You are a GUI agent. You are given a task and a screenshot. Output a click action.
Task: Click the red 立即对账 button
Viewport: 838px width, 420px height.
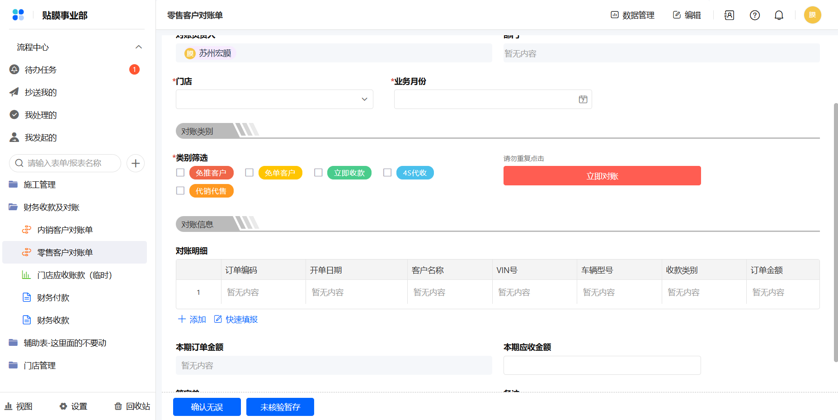(x=602, y=176)
